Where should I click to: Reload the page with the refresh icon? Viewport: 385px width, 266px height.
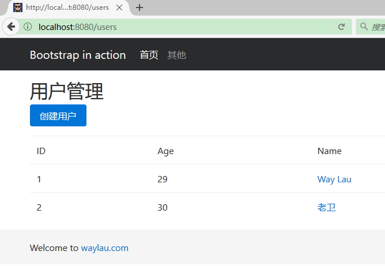pyautogui.click(x=341, y=27)
